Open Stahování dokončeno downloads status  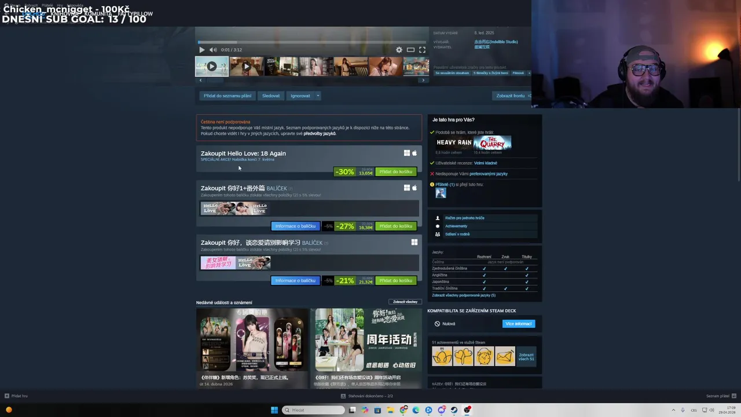[367, 396]
